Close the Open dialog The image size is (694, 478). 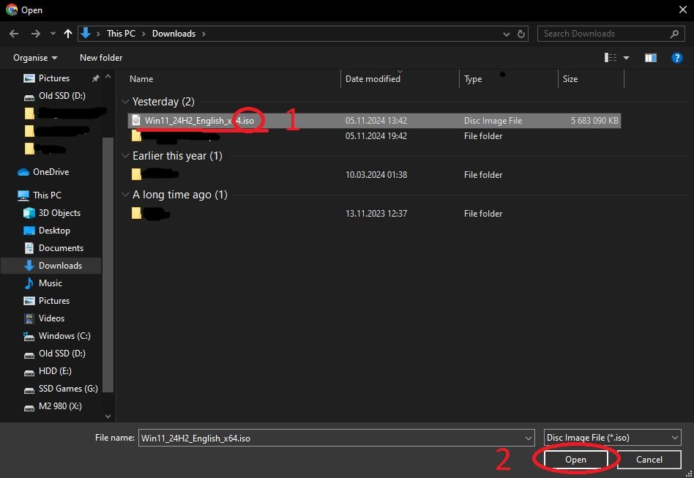tap(682, 10)
